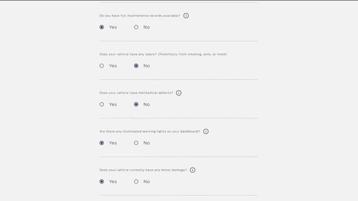Click info icon next to mechanical defects question
The image size is (358, 201).
(179, 93)
